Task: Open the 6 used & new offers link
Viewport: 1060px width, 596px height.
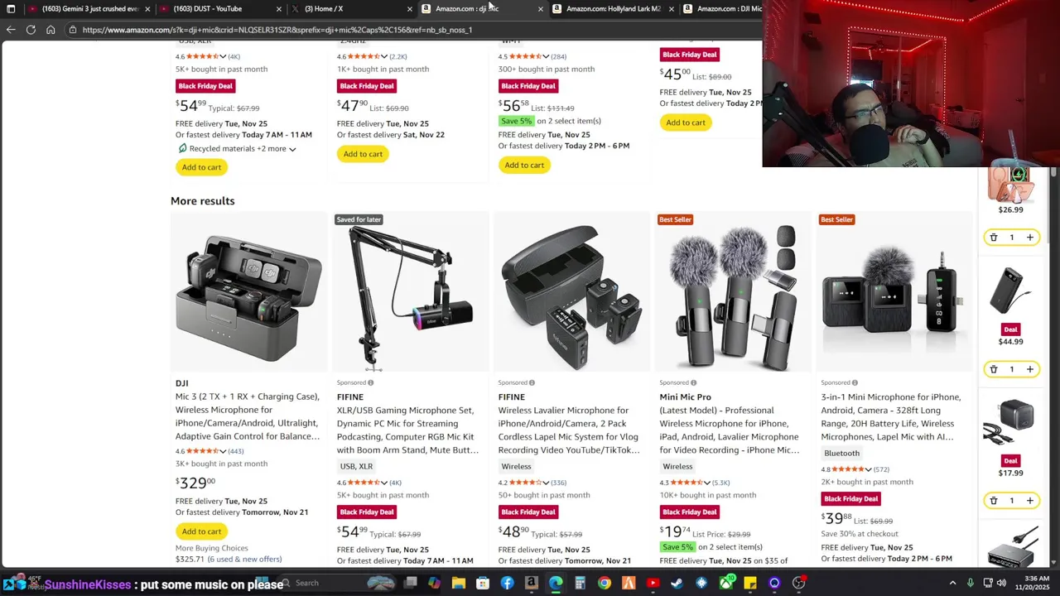Action: point(244,560)
